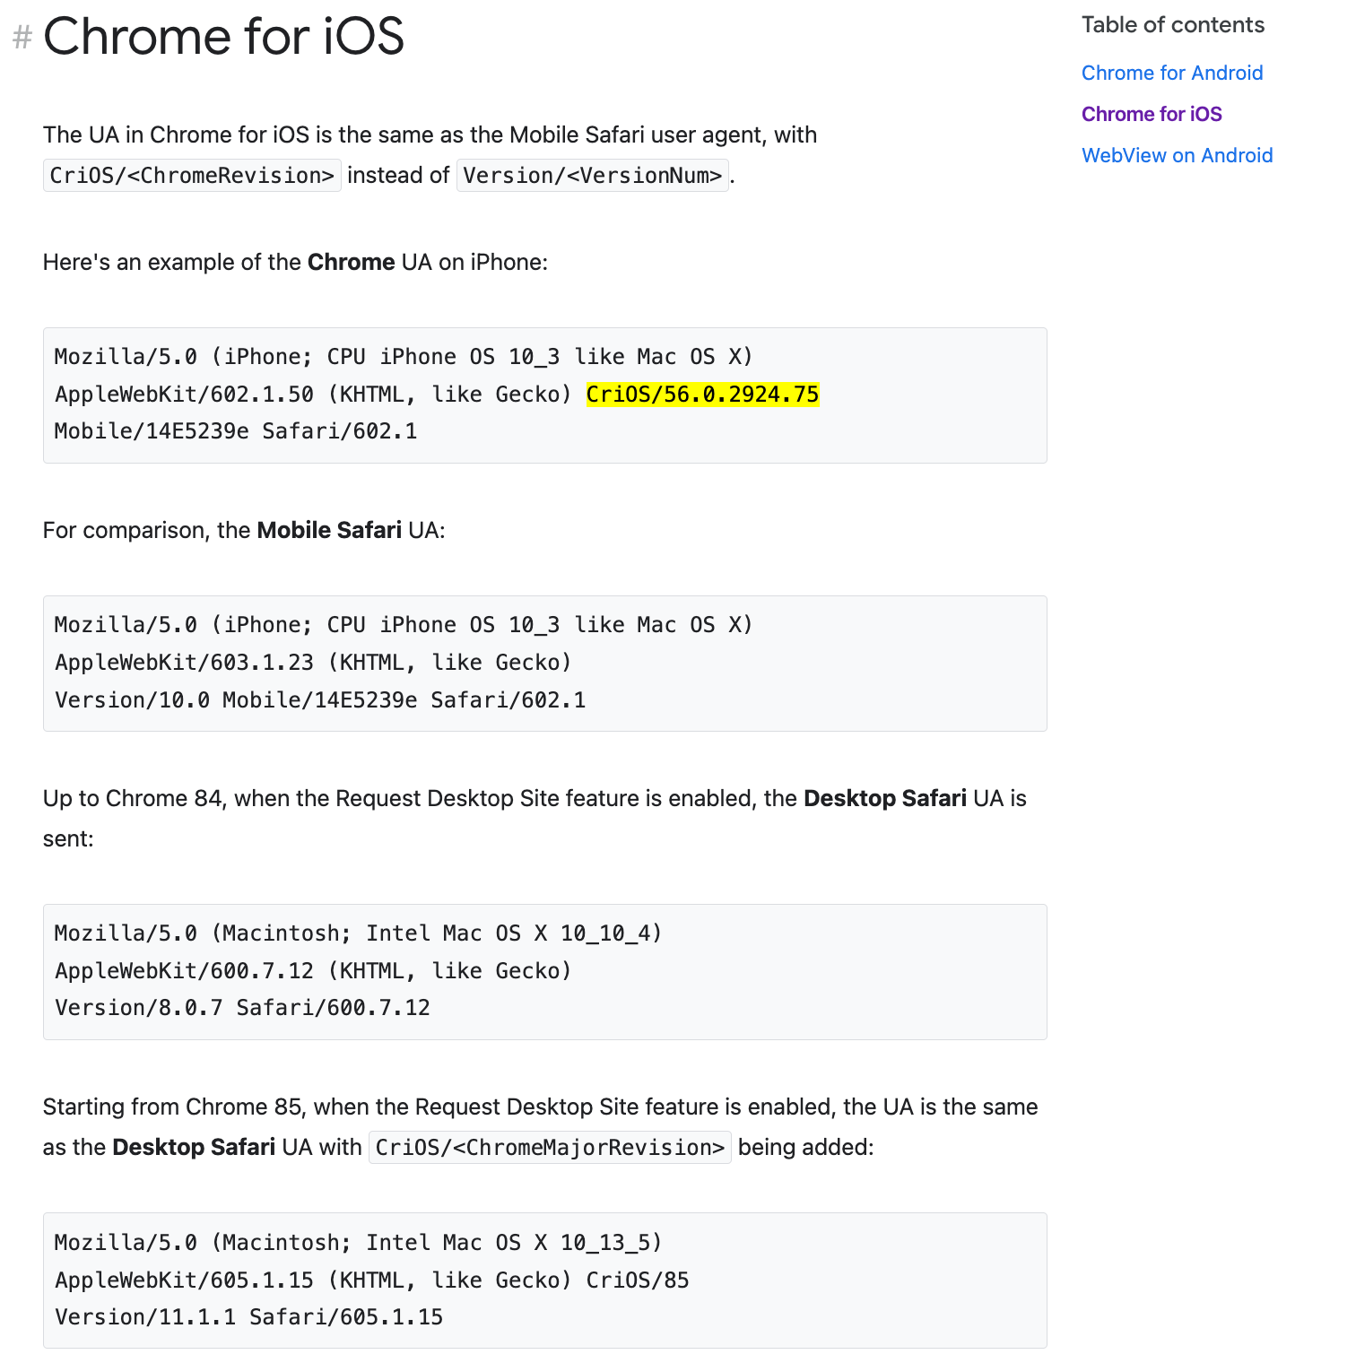Image resolution: width=1356 pixels, height=1363 pixels.
Task: Click AppleWebKit/602.1.50 in the Chrome UA block
Action: 185,395
